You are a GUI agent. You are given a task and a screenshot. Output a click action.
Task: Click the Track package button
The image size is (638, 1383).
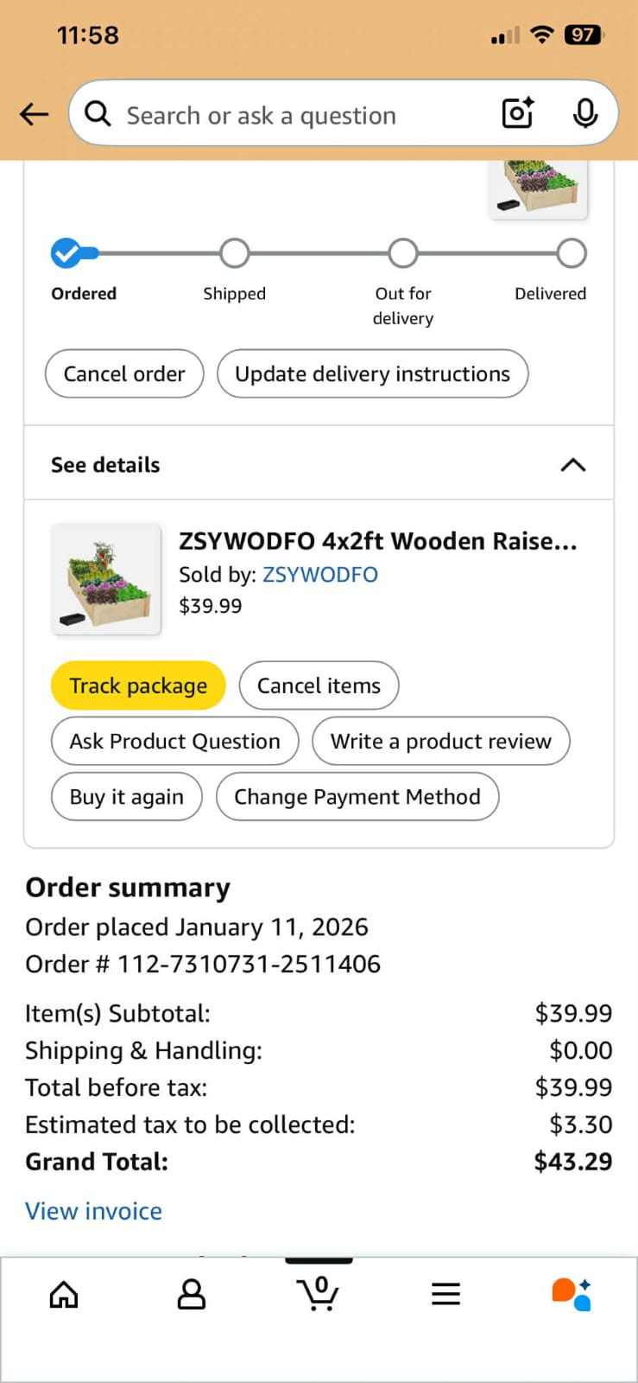138,685
